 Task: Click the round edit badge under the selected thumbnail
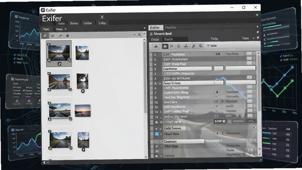(60, 64)
